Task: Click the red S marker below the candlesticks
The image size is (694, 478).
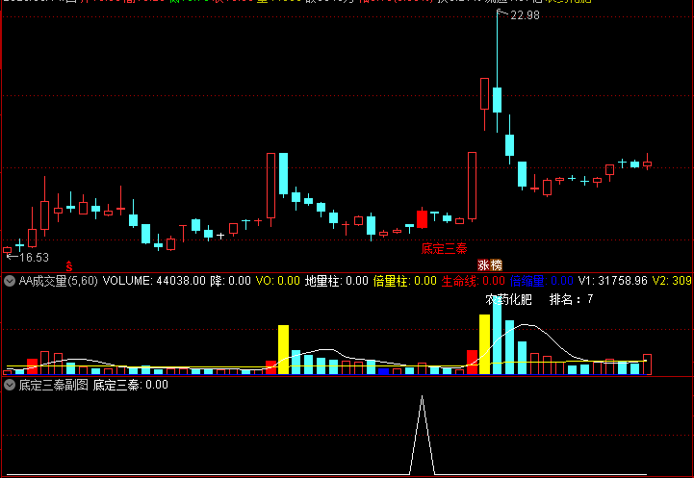Action: point(69,266)
